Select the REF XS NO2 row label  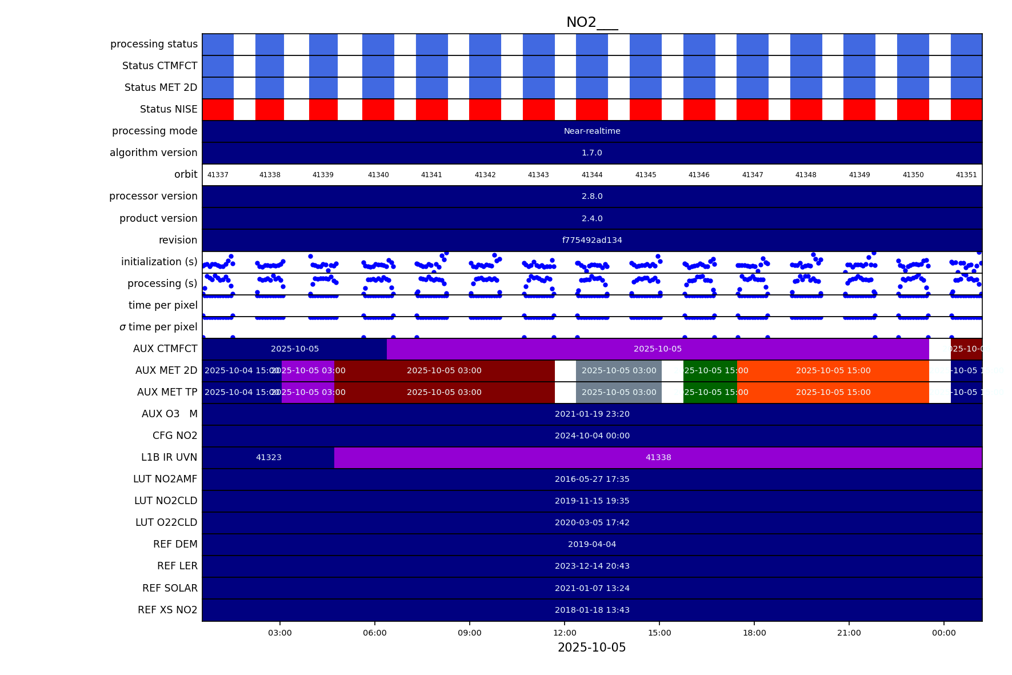tap(167, 610)
